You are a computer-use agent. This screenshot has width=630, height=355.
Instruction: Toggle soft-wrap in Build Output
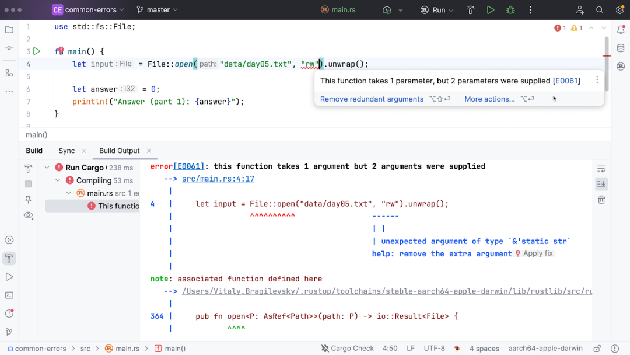(601, 169)
